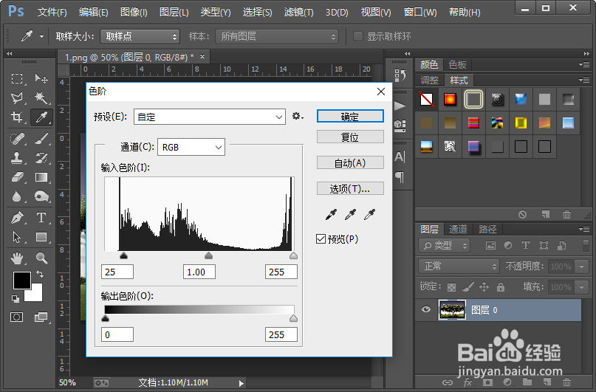This screenshot has width=596, height=392.
Task: Open the 文件(F) menu
Action: point(52,13)
